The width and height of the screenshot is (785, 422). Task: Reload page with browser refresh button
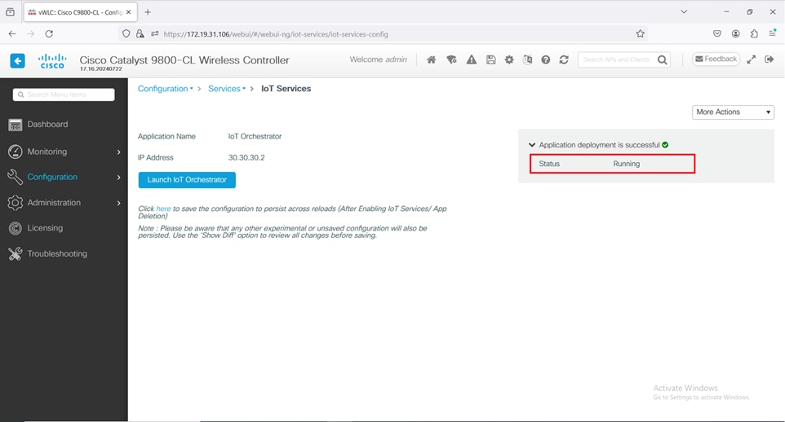coord(49,34)
